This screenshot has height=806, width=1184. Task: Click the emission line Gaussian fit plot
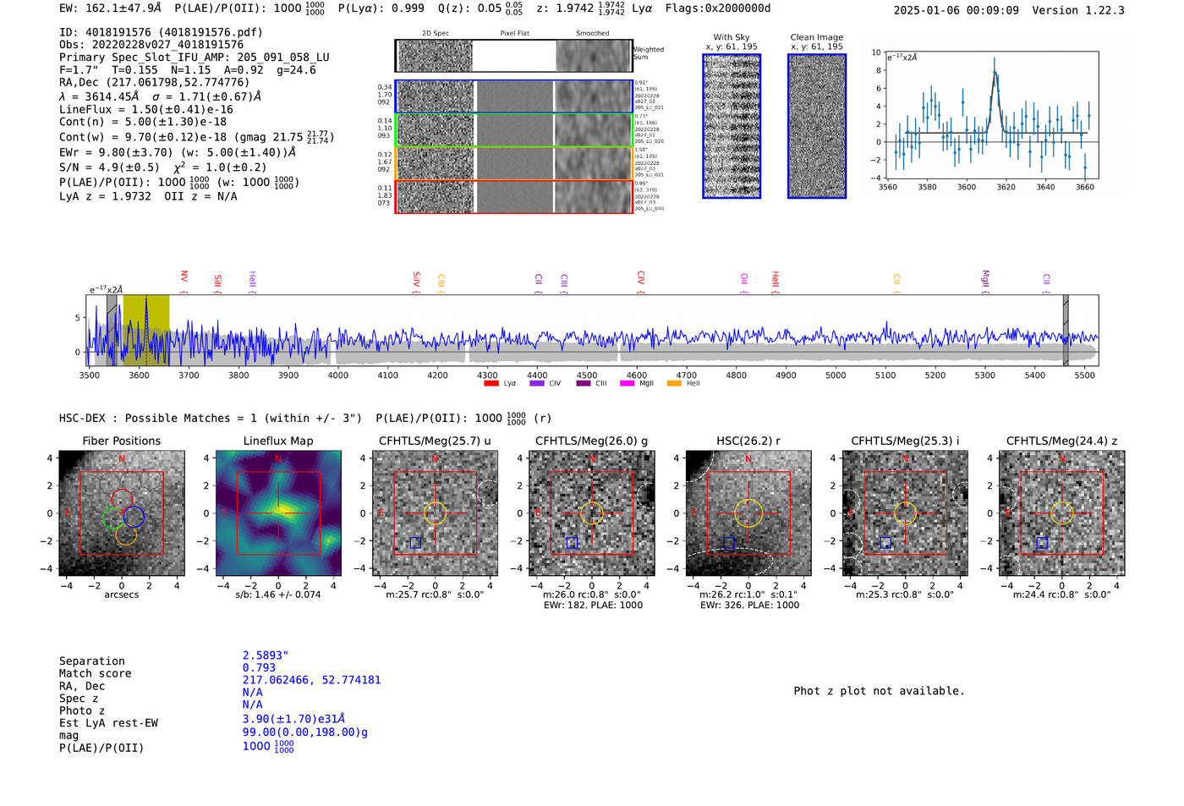(x=992, y=115)
